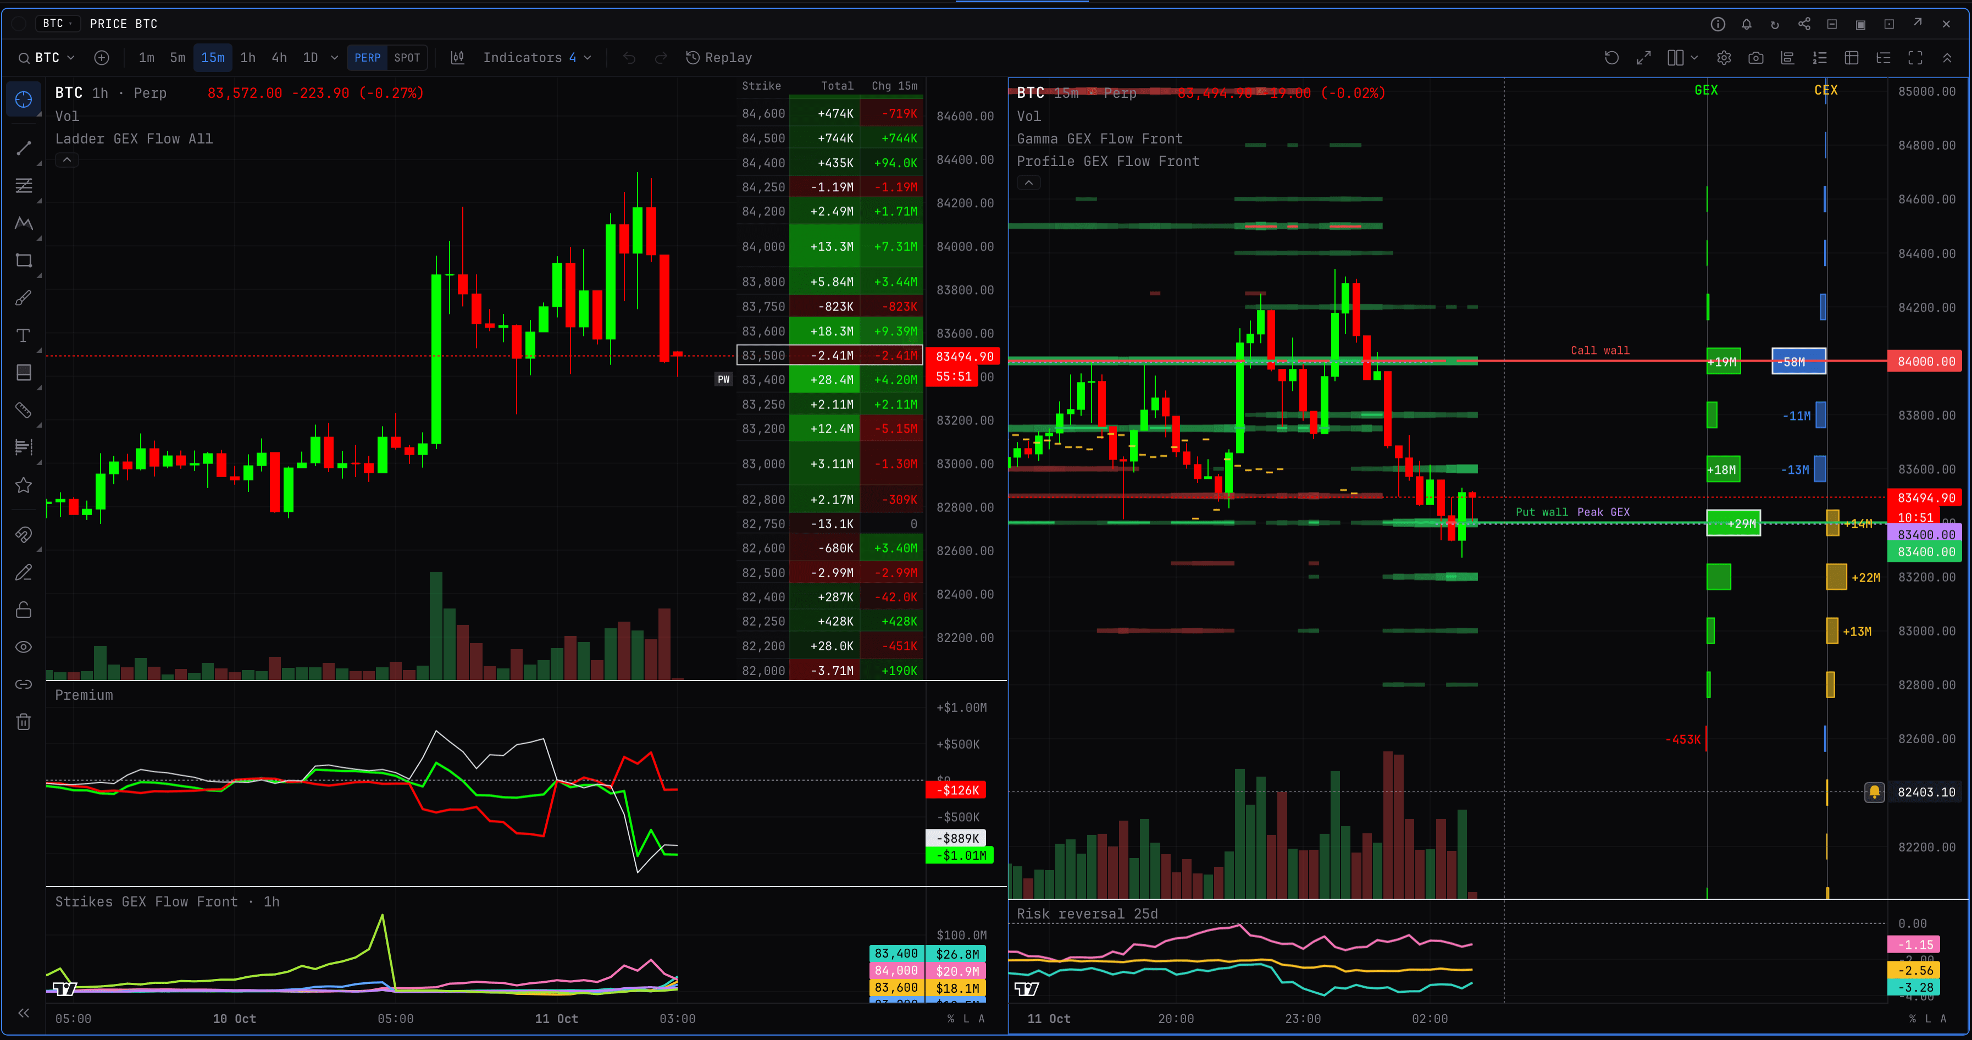
Task: Collapse left chart indicator legend
Action: (68, 160)
